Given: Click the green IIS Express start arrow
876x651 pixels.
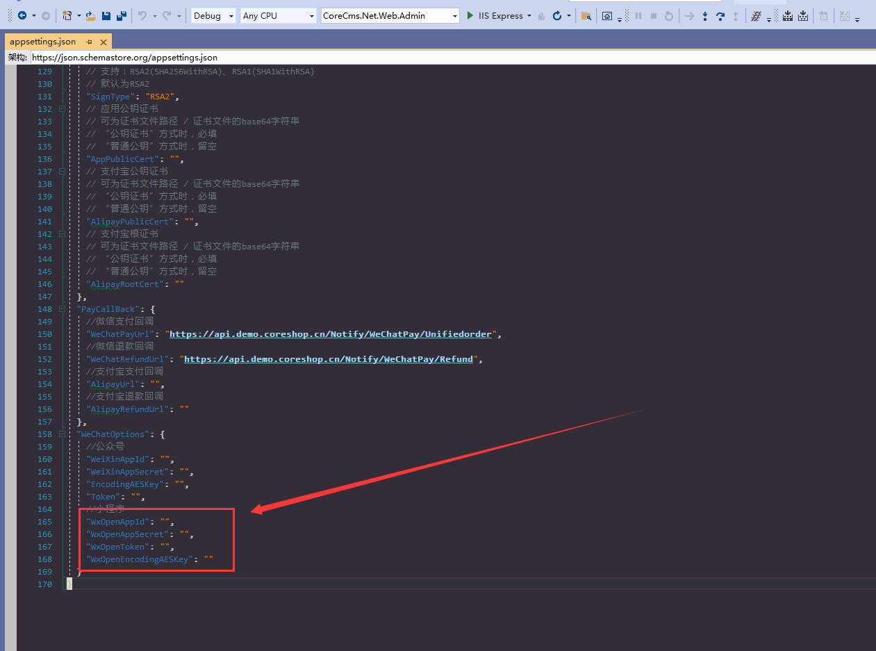Looking at the screenshot, I should [x=470, y=15].
